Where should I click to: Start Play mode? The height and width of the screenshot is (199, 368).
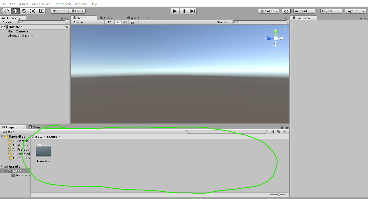pyautogui.click(x=175, y=11)
